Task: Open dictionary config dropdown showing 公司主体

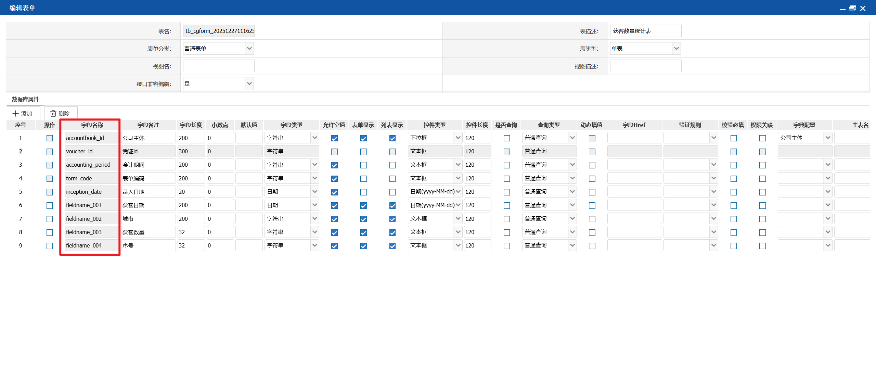Action: click(x=828, y=138)
